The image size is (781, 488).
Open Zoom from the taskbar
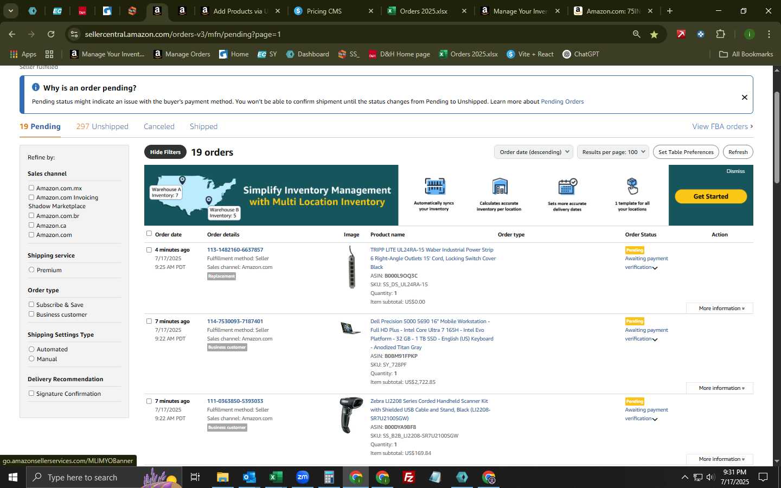point(303,477)
